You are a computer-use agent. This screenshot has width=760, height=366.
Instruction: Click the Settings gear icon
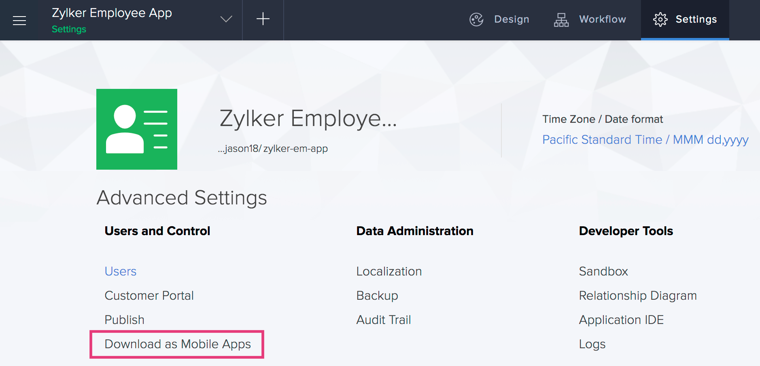point(661,19)
